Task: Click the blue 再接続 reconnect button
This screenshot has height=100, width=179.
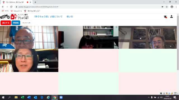Action: tap(16, 23)
